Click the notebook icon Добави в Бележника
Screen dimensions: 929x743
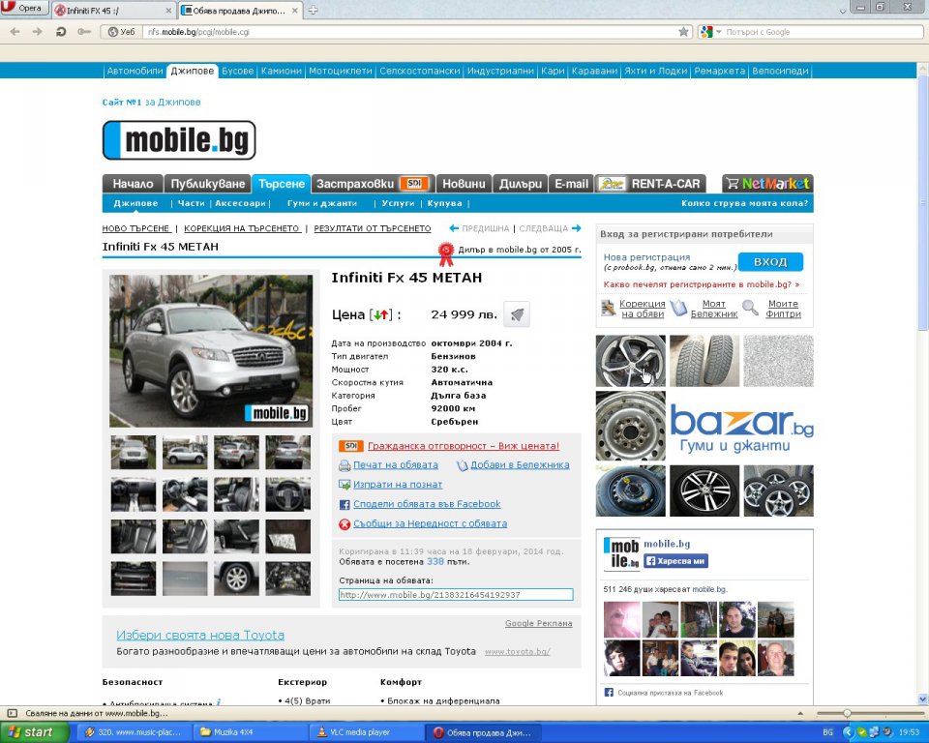coord(463,465)
